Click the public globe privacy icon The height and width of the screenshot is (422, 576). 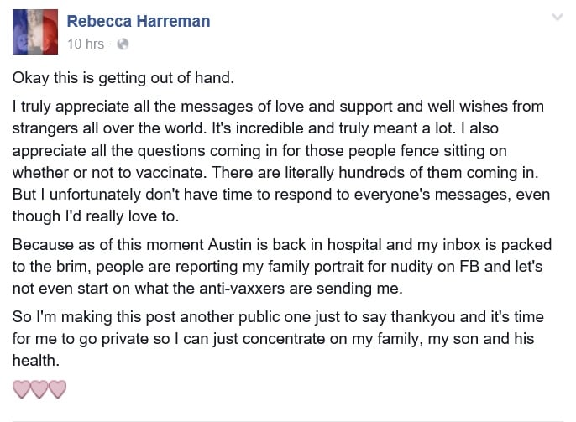tap(123, 44)
